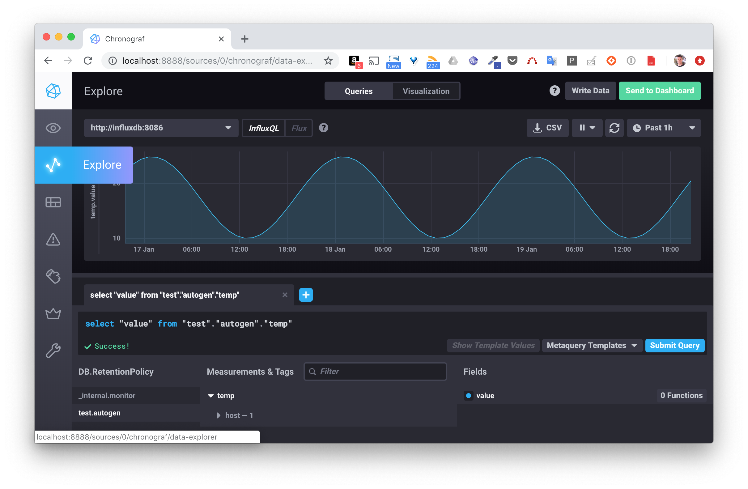
Task: Open the Metaquery Templates dropdown
Action: click(592, 346)
